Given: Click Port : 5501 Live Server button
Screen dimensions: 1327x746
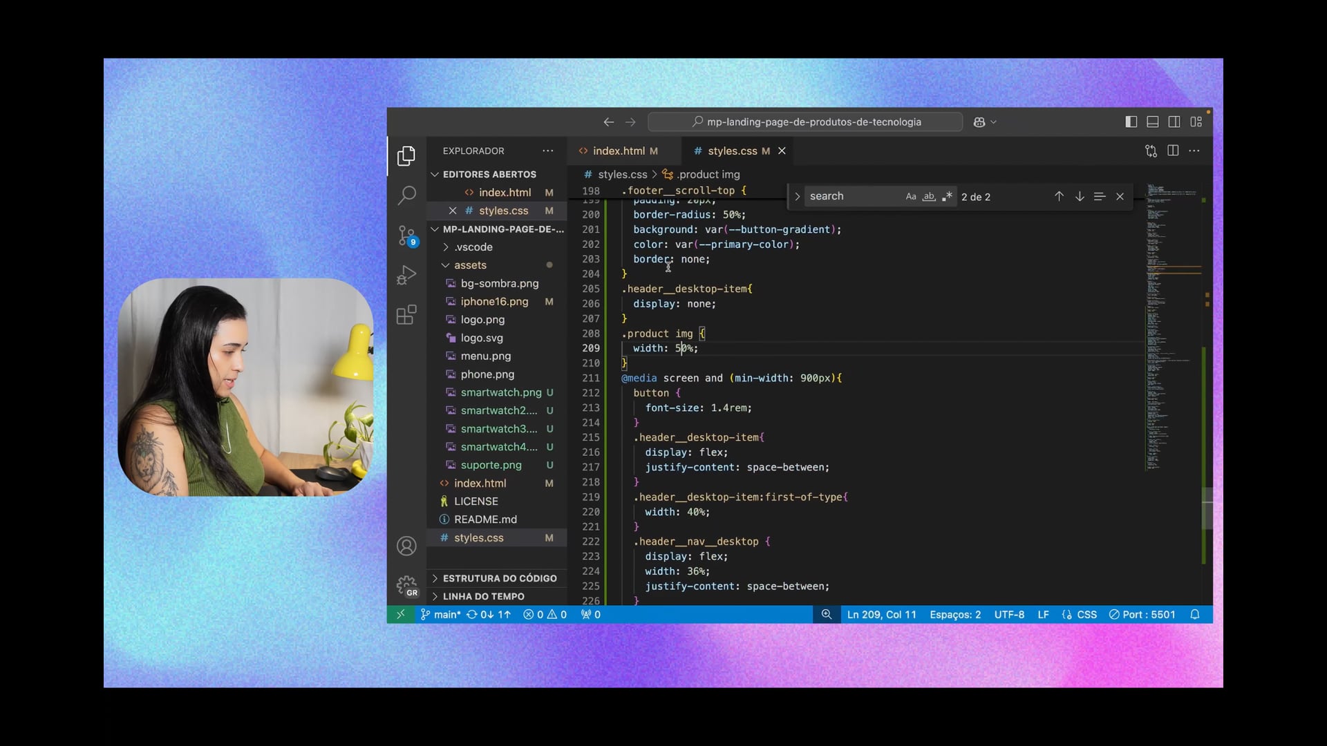Looking at the screenshot, I should (1142, 615).
